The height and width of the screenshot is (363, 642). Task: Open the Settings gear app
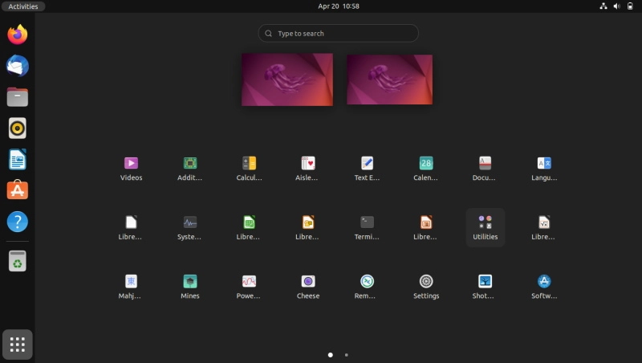(x=426, y=287)
